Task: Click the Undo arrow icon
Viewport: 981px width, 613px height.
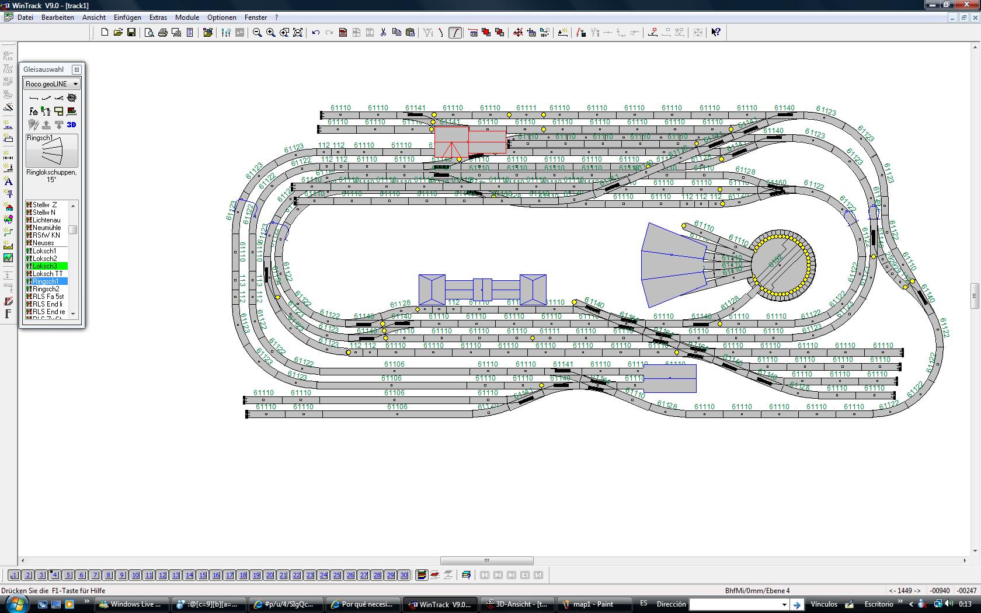Action: (x=316, y=32)
